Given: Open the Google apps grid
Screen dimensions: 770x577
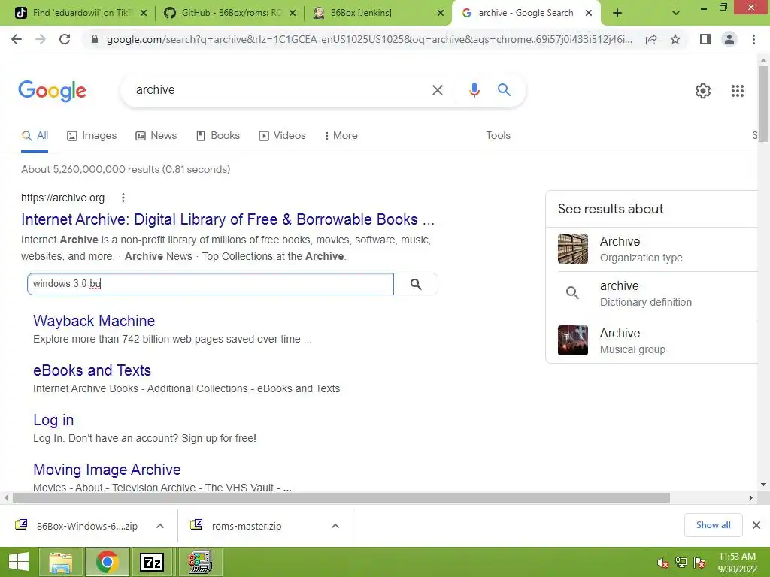Looking at the screenshot, I should click(737, 91).
